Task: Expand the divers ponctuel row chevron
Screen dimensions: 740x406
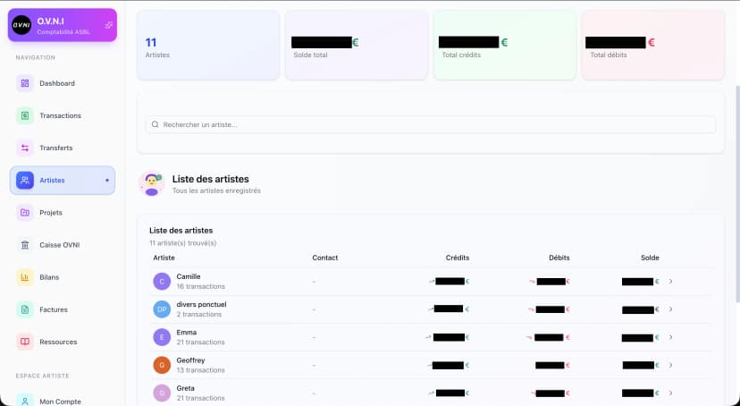Action: pos(671,309)
